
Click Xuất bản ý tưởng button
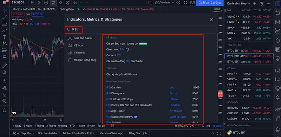[210, 3]
